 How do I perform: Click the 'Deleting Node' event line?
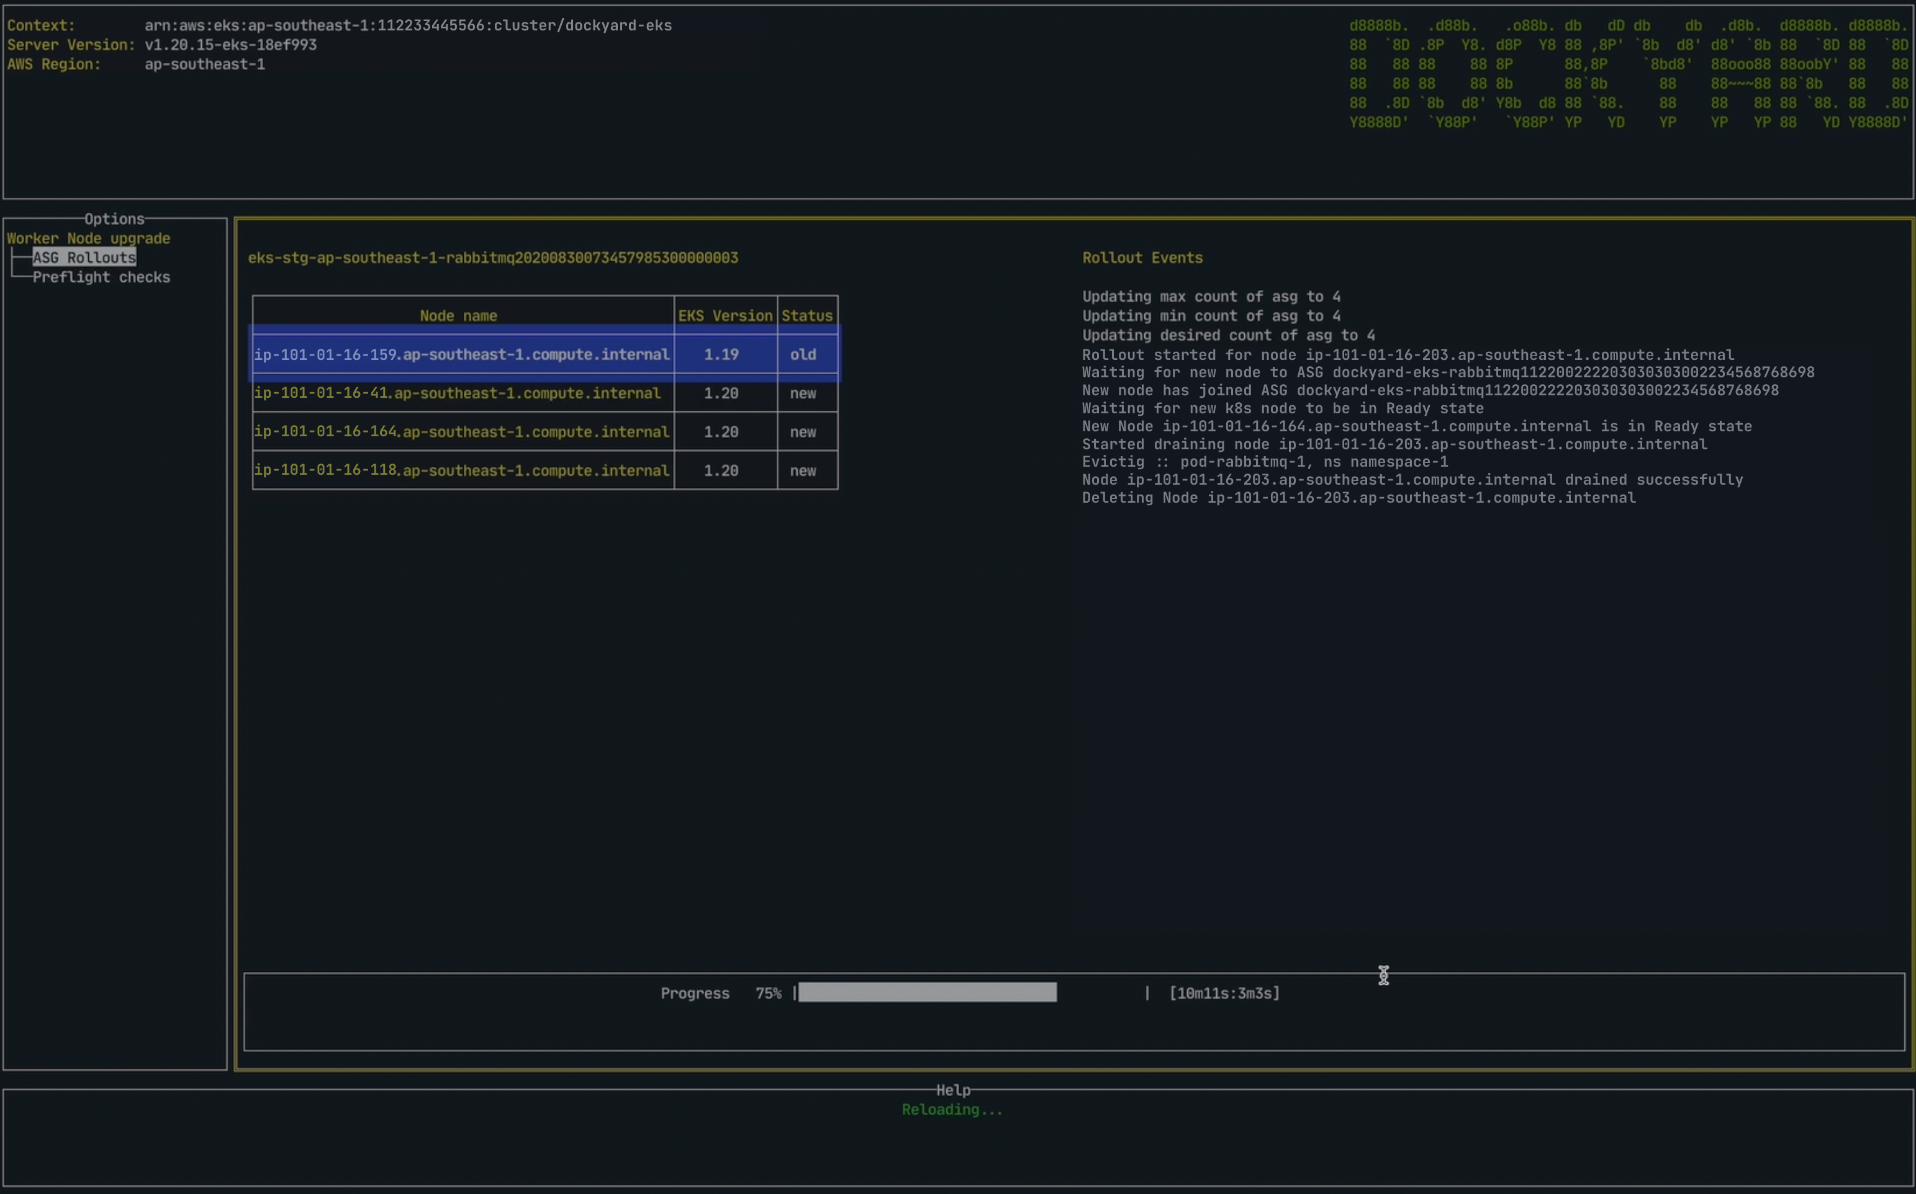point(1358,498)
